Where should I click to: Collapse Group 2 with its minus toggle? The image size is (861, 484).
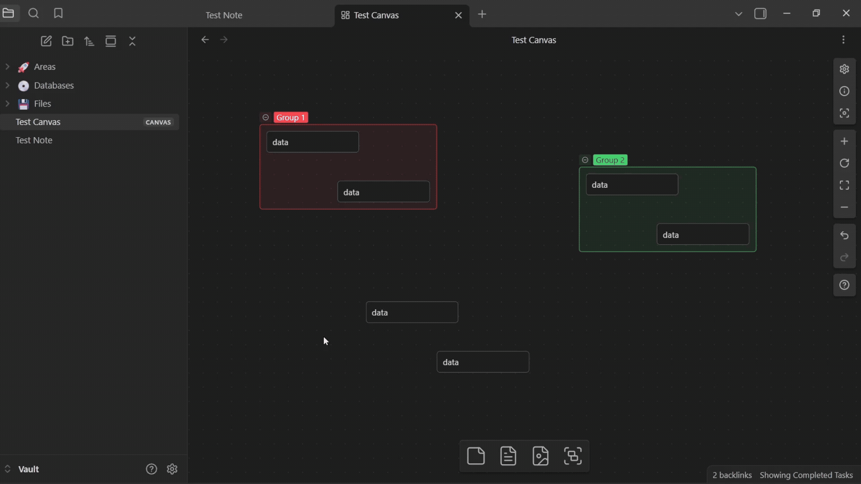pyautogui.click(x=585, y=160)
